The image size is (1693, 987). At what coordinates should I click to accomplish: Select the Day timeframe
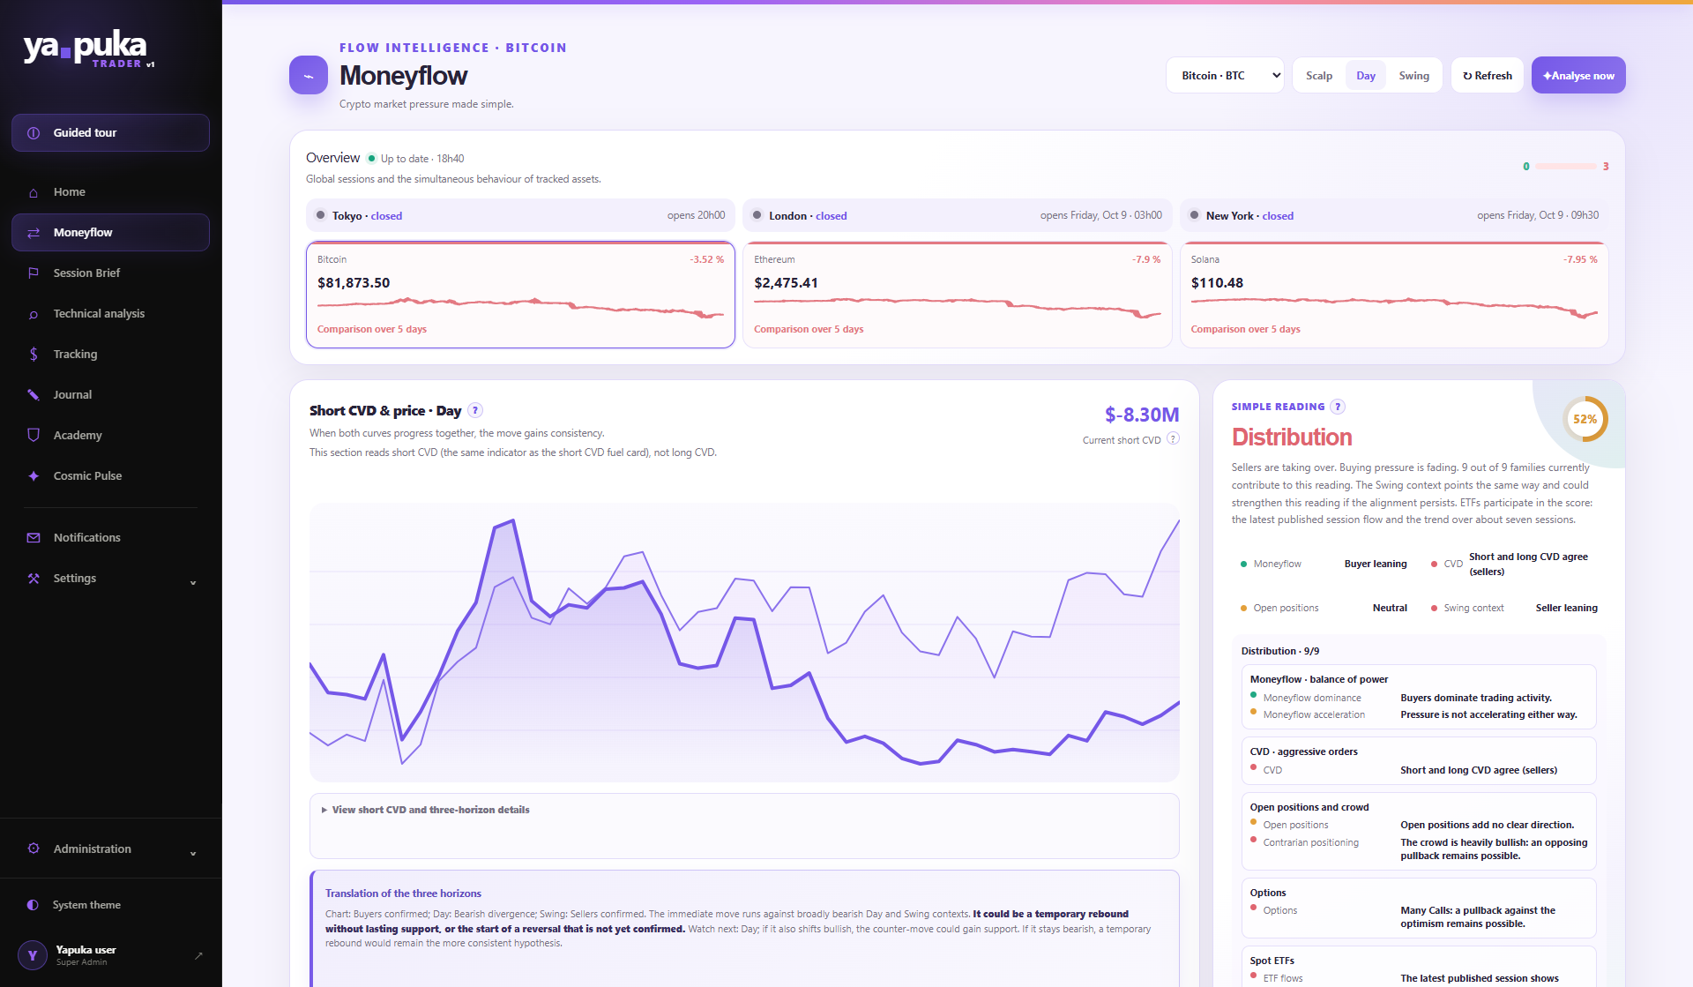click(x=1366, y=76)
